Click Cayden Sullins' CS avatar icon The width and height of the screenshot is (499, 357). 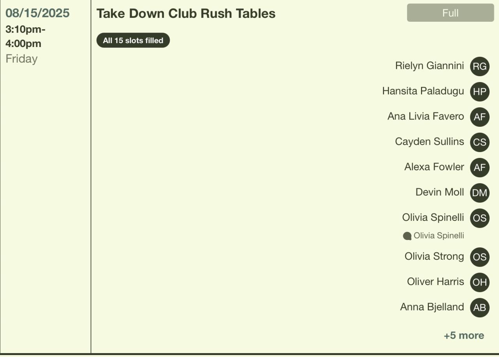pyautogui.click(x=480, y=142)
